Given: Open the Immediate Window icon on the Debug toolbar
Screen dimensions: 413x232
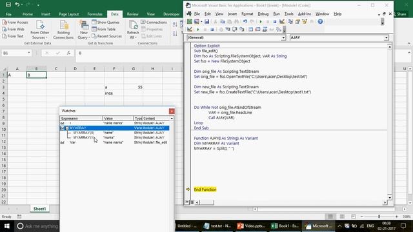Looking at the screenshot, I should (257, 29).
